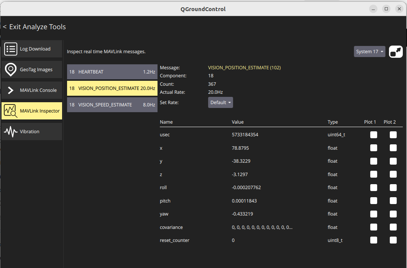Click the Actual Rate 20.0Hz value
Image resolution: width=407 pixels, height=268 pixels.
[215, 92]
